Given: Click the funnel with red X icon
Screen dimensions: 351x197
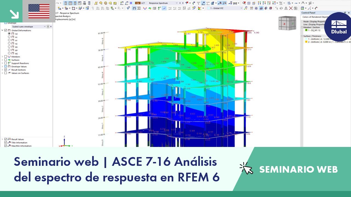Looking at the screenshot, I should [x=187, y=3].
